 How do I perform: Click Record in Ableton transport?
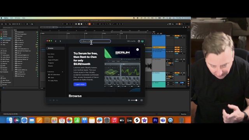pyautogui.click(x=81, y=24)
